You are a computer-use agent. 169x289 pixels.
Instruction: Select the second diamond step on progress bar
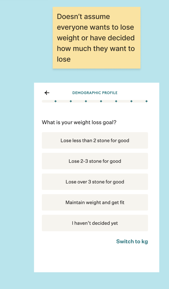[71, 101]
